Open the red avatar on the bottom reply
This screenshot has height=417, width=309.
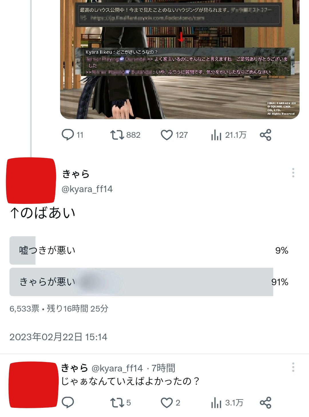33,385
